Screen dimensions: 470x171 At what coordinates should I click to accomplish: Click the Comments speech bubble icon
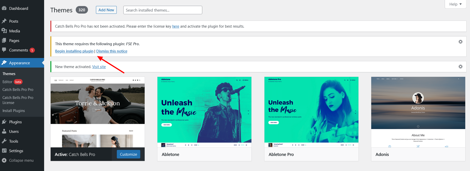point(4,50)
